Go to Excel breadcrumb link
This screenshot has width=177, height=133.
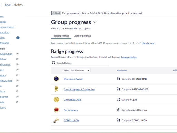pos(8,5)
